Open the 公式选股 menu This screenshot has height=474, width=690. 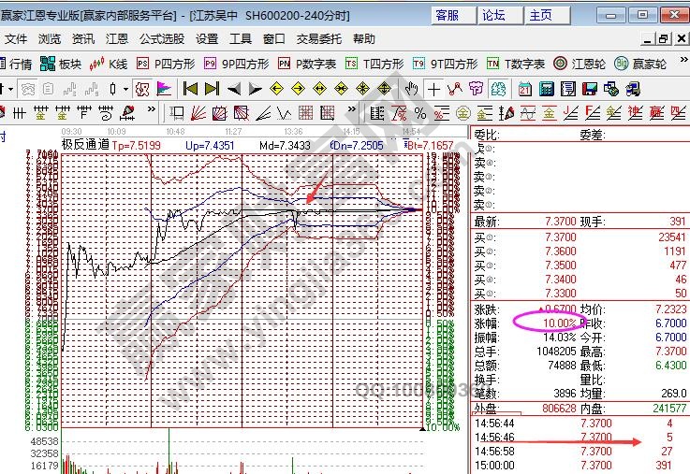pyautogui.click(x=163, y=39)
